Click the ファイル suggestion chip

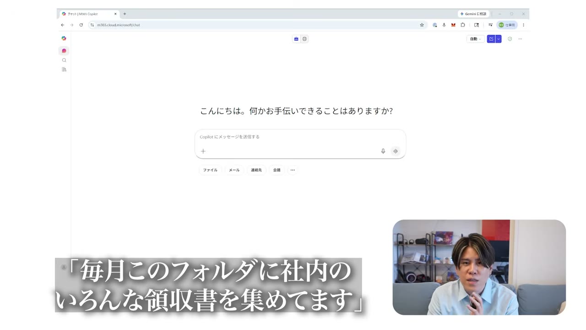coord(210,170)
